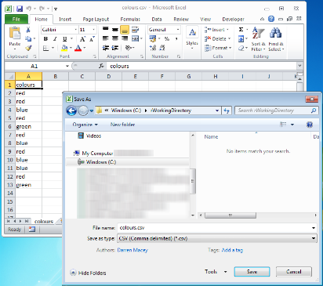Viewport: 323px width, 286px height.
Task: Switch to the Page Layout ribbon tab
Action: (96, 20)
